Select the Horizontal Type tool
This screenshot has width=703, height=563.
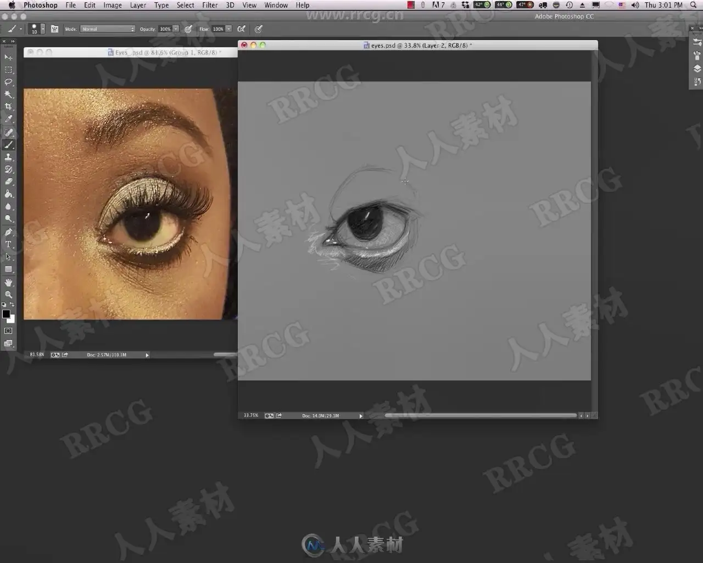tap(8, 245)
